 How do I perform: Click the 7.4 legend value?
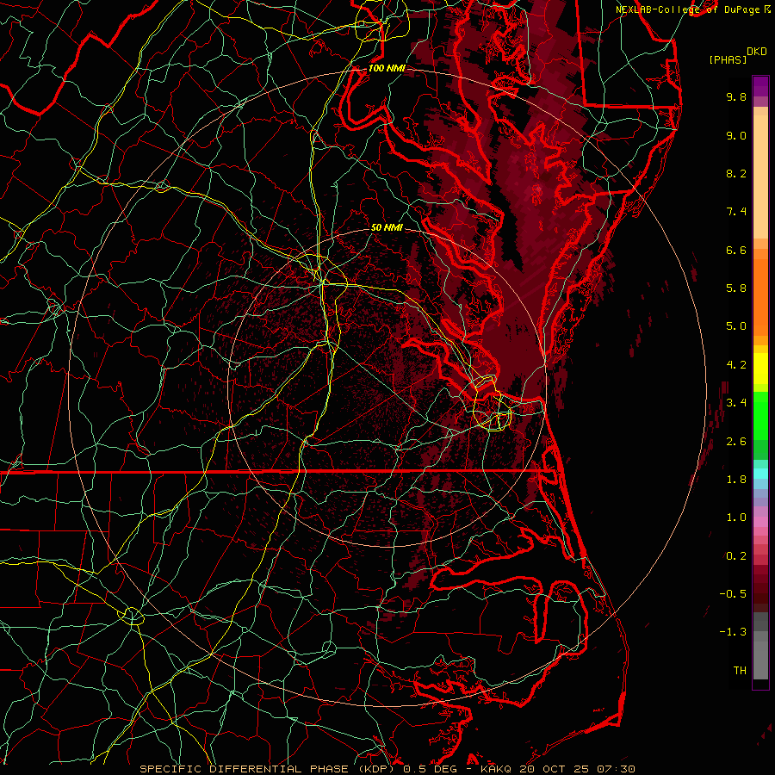tap(736, 212)
